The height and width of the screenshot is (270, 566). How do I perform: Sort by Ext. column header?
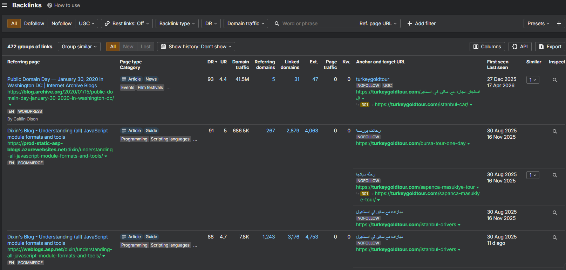tap(314, 62)
